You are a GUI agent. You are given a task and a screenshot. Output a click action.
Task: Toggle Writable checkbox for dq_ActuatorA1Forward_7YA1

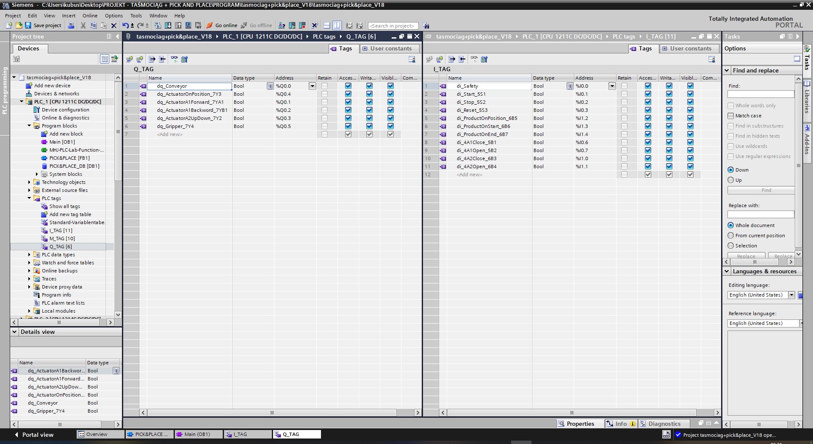(x=369, y=102)
